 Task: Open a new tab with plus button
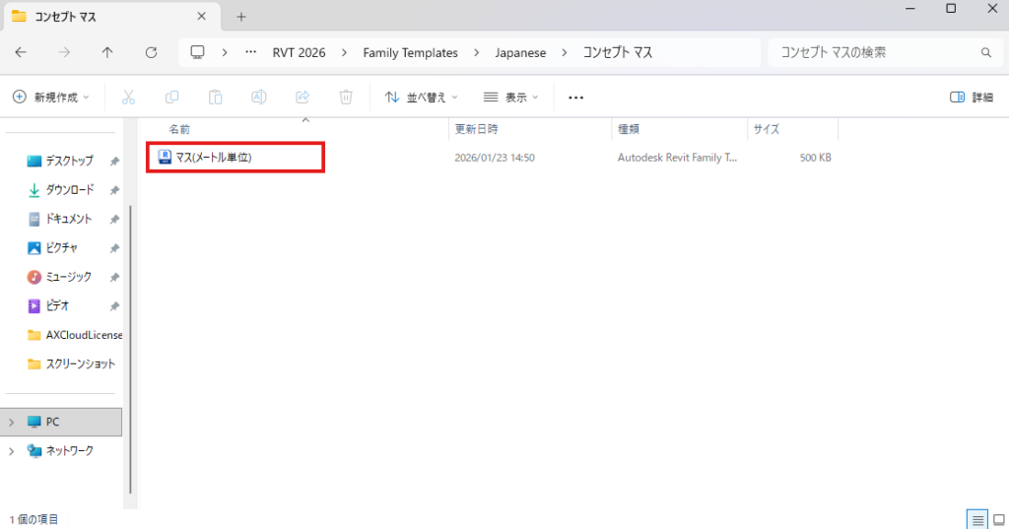click(x=241, y=17)
